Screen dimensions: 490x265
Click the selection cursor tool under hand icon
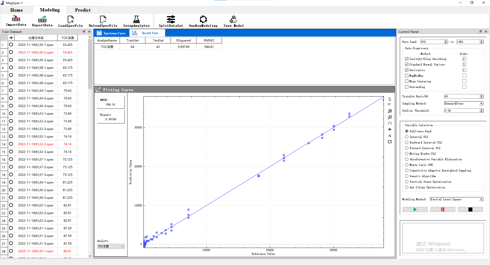coord(389,104)
